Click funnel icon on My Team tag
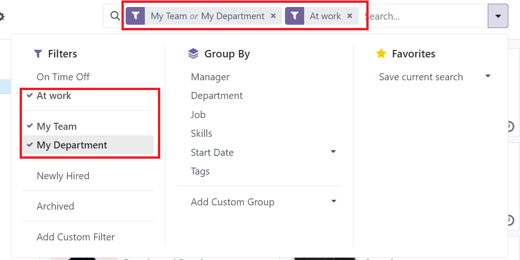520x260 pixels. click(x=135, y=16)
